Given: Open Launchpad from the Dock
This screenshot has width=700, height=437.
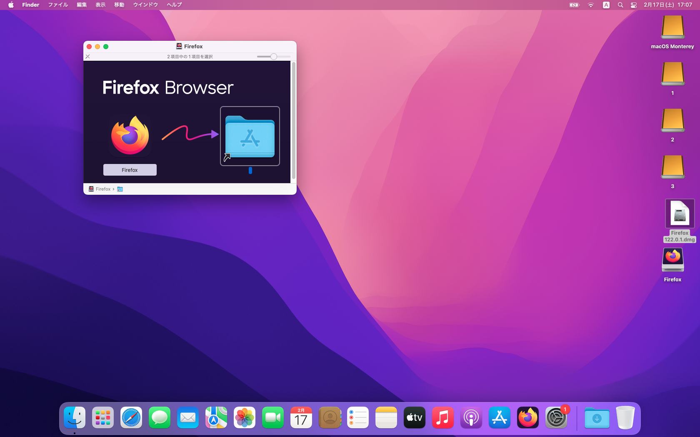Looking at the screenshot, I should point(103,417).
